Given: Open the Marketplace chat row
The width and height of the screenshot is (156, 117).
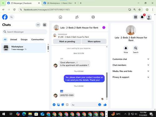Looking at the screenshot, I should click(x=24, y=48).
